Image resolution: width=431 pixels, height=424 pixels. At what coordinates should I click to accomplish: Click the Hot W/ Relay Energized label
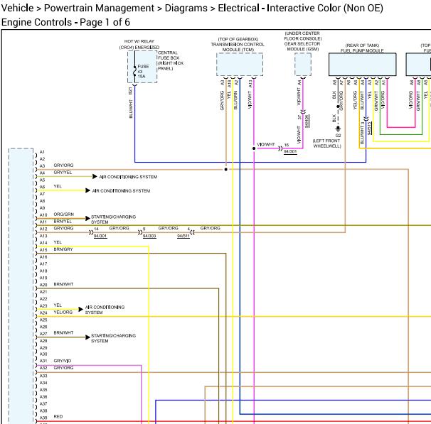[139, 44]
